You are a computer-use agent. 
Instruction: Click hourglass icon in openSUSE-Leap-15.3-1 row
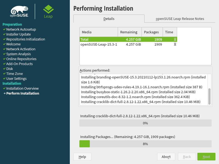(175, 44)
